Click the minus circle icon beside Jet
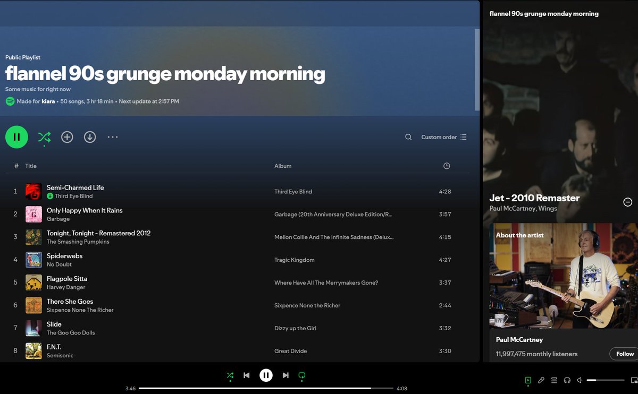The image size is (638, 394). 628,202
